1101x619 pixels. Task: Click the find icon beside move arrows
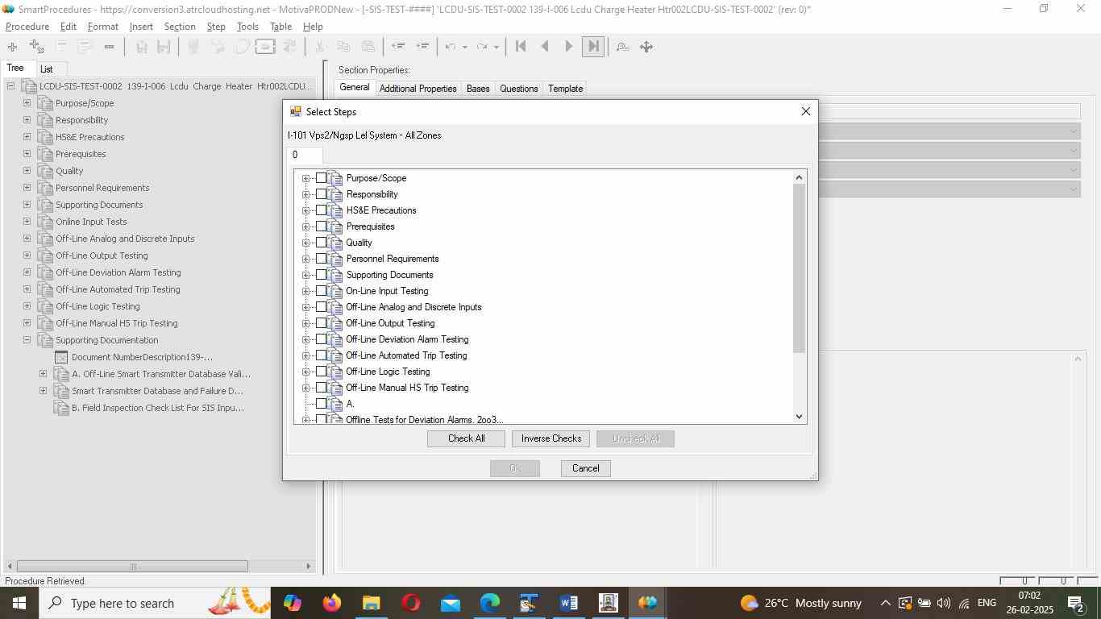(622, 47)
